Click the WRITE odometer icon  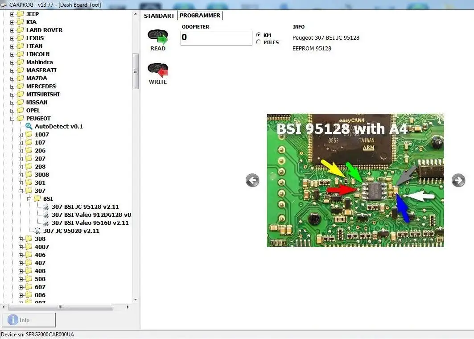pos(158,70)
